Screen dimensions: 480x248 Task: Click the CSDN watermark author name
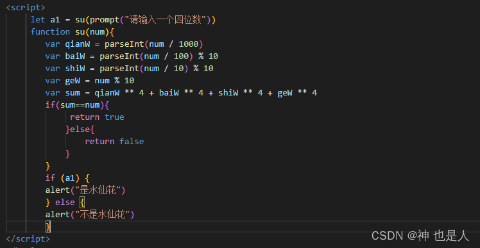click(443, 235)
